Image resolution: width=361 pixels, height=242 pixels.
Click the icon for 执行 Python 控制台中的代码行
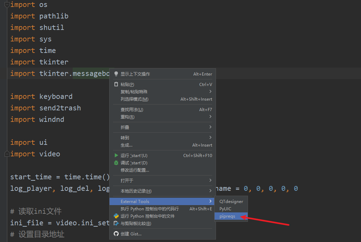coord(116,209)
